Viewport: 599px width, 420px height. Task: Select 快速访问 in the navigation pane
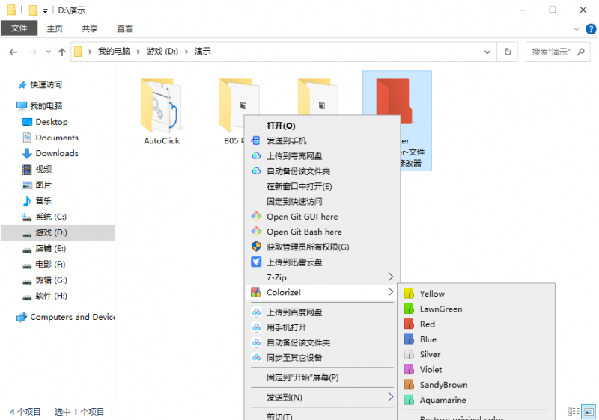(46, 84)
